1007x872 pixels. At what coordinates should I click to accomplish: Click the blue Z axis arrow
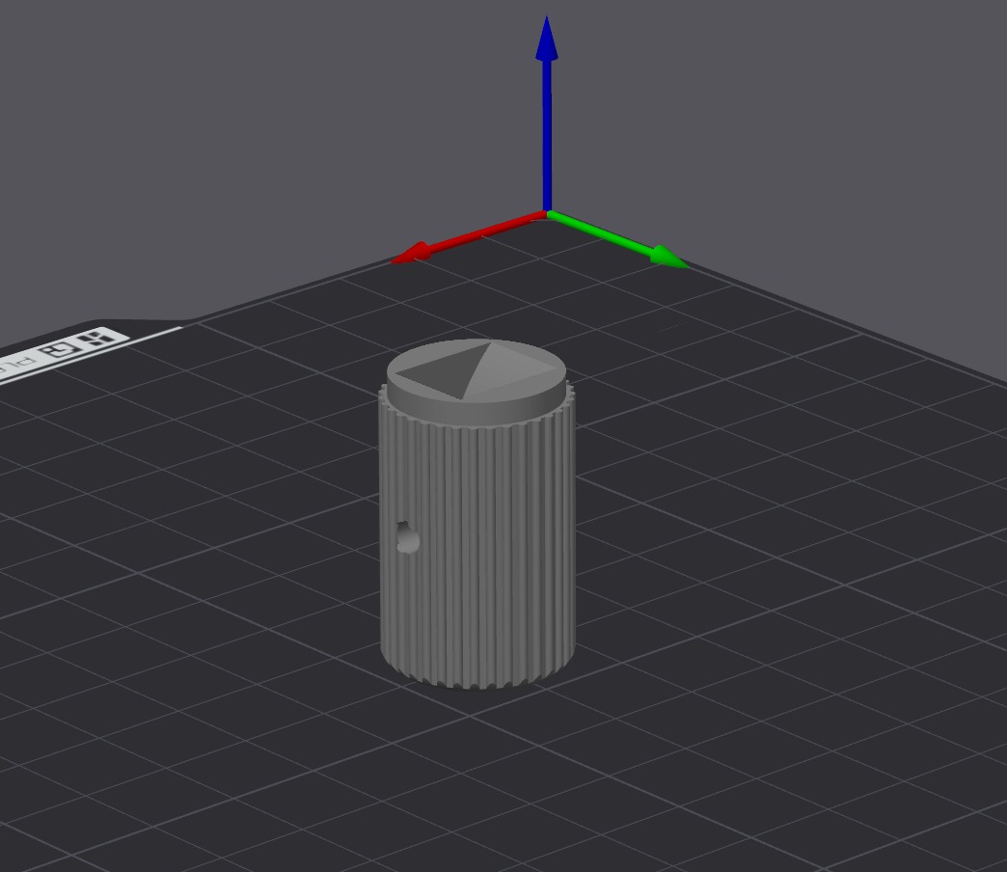[x=547, y=114]
